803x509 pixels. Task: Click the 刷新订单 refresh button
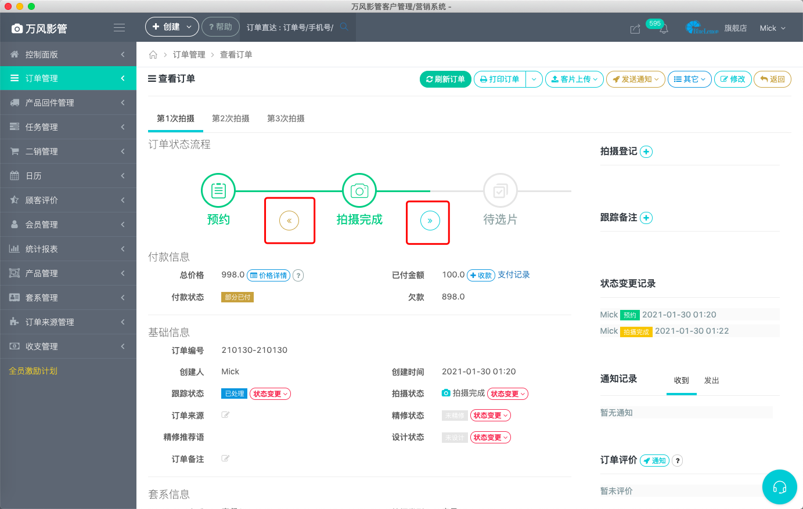[x=445, y=80]
